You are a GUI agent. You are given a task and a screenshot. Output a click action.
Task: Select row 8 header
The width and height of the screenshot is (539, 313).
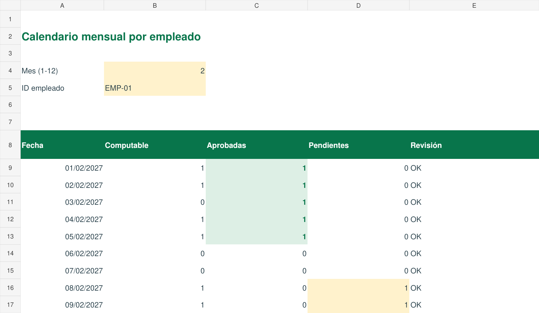[10, 145]
